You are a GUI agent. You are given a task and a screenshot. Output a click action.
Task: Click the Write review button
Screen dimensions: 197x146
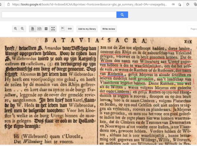point(108,29)
